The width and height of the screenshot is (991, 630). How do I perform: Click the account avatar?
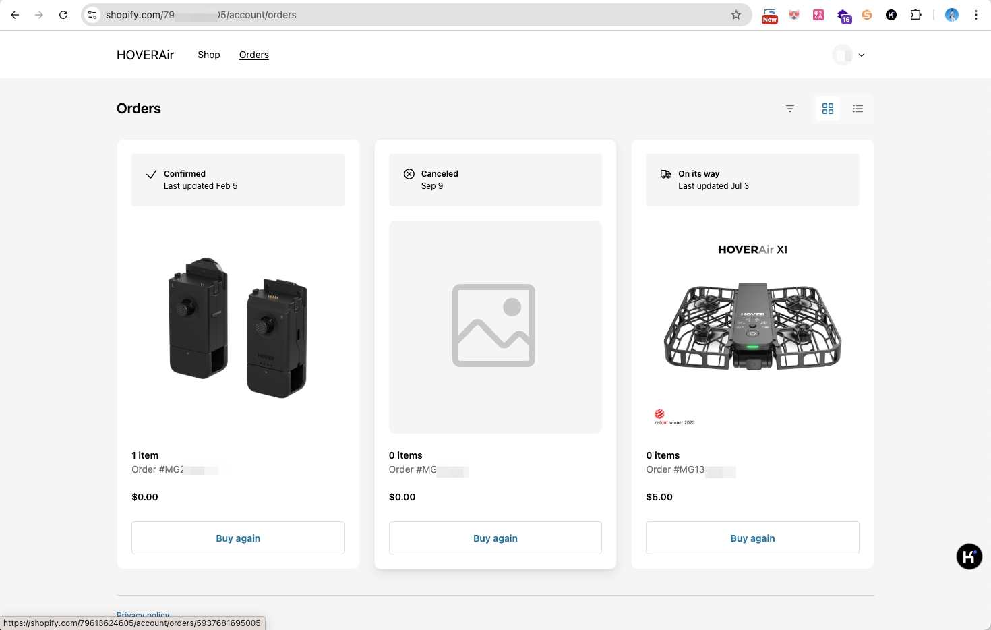842,55
